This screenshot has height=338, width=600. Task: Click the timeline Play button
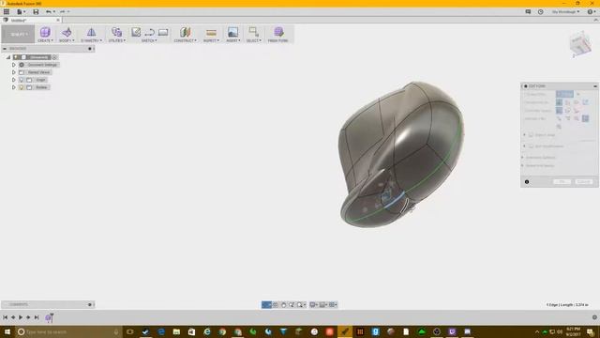21,317
